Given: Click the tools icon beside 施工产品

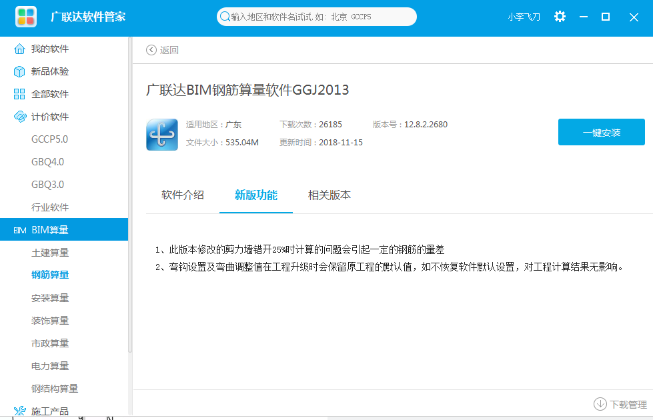Looking at the screenshot, I should [x=19, y=411].
